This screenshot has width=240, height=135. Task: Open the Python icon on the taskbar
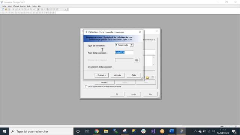[x=134, y=131]
